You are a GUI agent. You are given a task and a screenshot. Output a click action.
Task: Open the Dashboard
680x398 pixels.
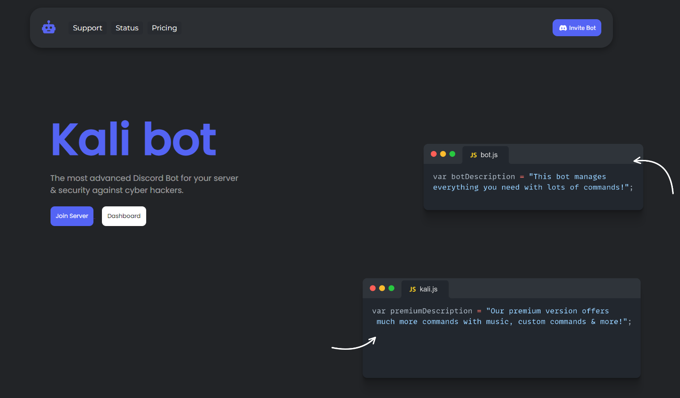tap(124, 216)
